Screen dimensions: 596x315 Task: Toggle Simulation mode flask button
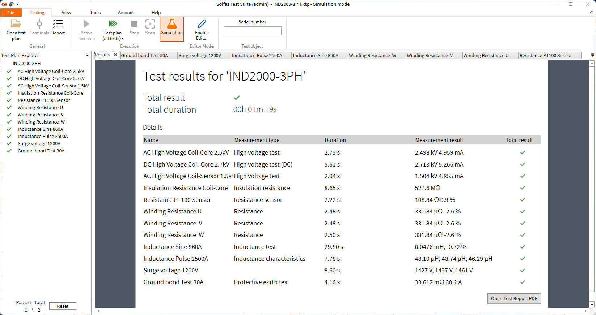[x=172, y=29]
